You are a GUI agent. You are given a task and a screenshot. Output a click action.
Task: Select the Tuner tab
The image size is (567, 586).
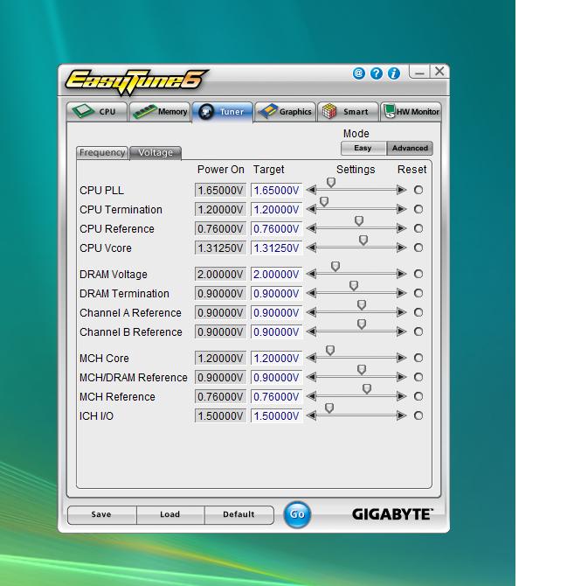point(223,112)
